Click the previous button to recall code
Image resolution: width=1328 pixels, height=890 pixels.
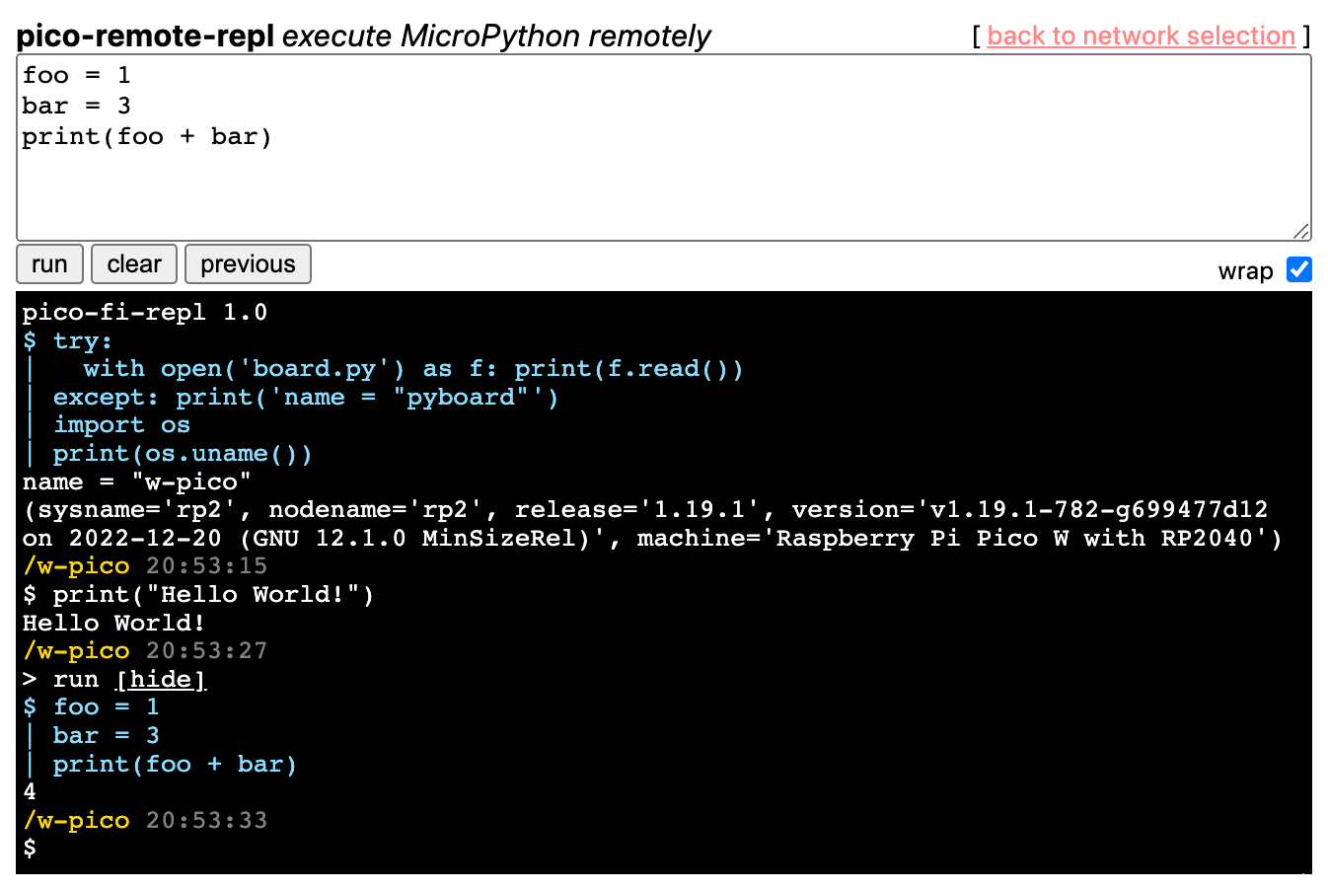[248, 263]
